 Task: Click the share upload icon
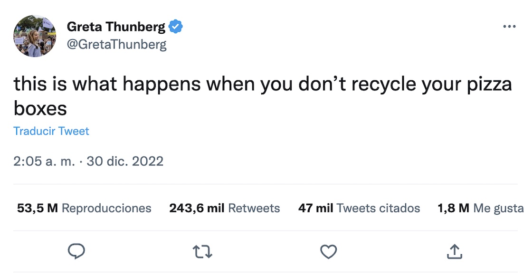(454, 252)
